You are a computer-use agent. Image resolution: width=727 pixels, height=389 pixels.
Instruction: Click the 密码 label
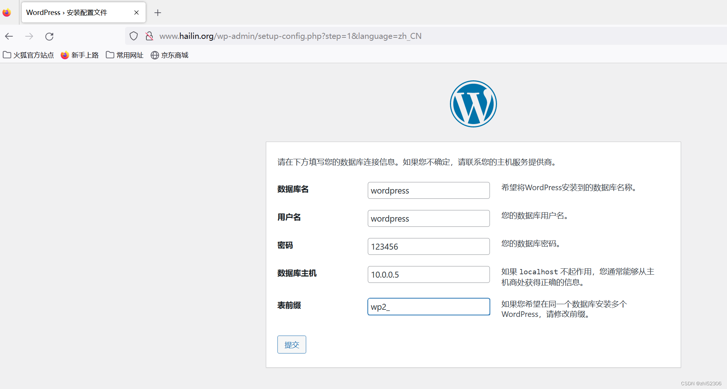point(285,246)
